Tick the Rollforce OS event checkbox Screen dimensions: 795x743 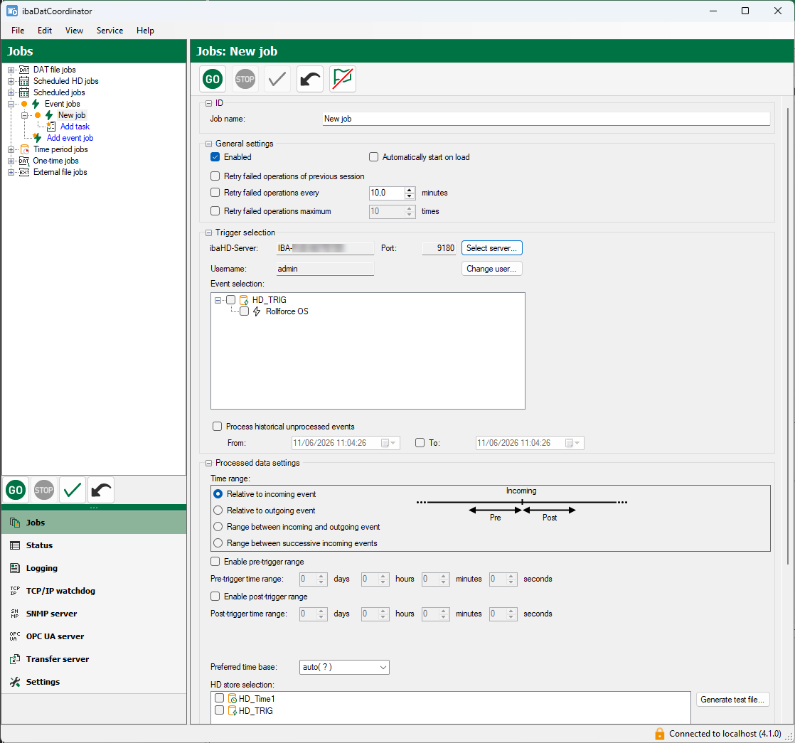pos(245,311)
